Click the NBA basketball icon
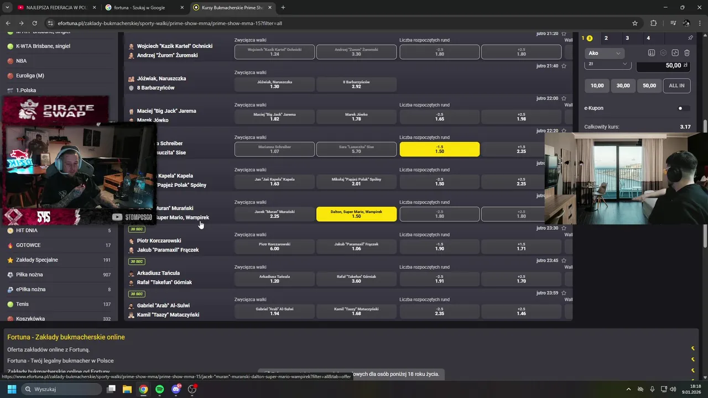 click(11, 61)
